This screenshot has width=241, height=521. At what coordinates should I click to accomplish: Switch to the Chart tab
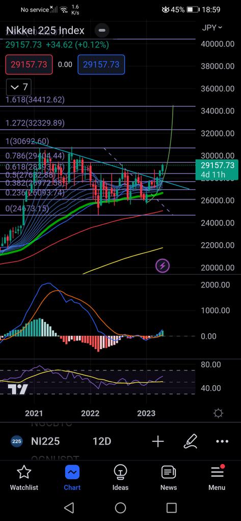click(x=72, y=478)
